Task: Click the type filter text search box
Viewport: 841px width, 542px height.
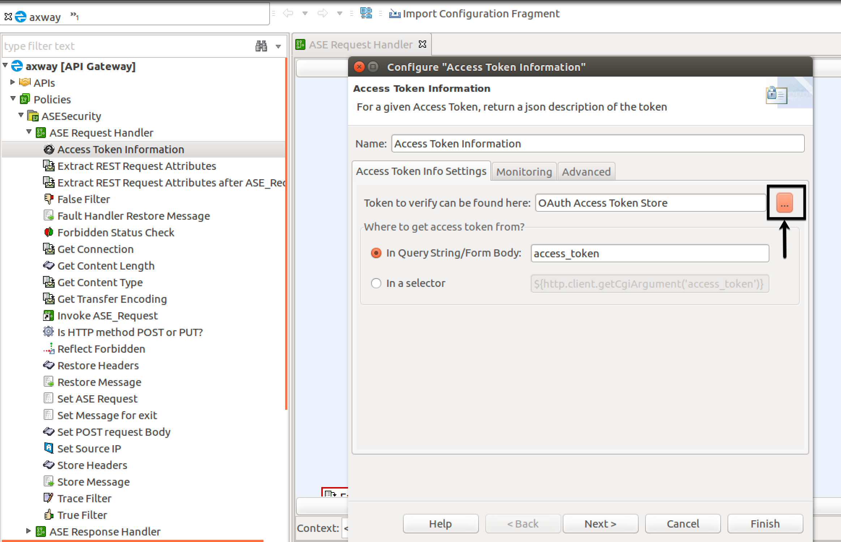Action: [x=128, y=46]
